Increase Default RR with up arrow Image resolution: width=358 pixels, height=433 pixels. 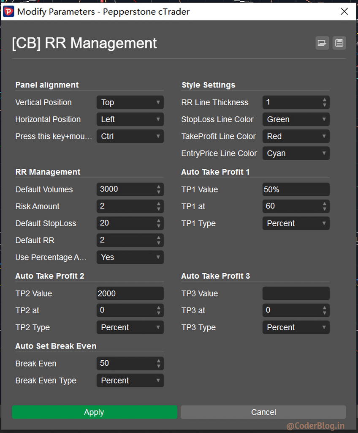click(x=159, y=238)
